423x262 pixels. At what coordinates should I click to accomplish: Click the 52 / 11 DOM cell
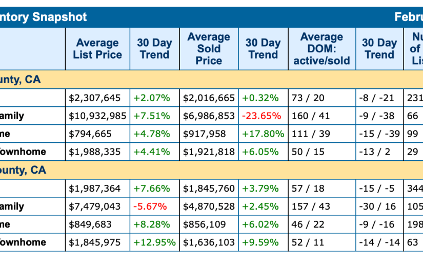tap(308, 242)
